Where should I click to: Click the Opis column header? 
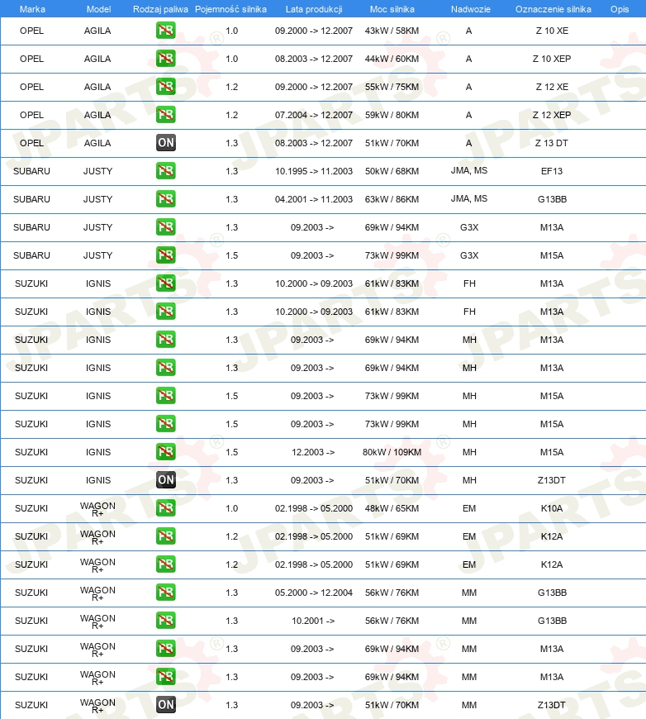pos(620,9)
